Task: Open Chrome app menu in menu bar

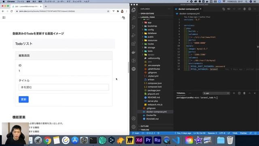Action: click(11, 2)
